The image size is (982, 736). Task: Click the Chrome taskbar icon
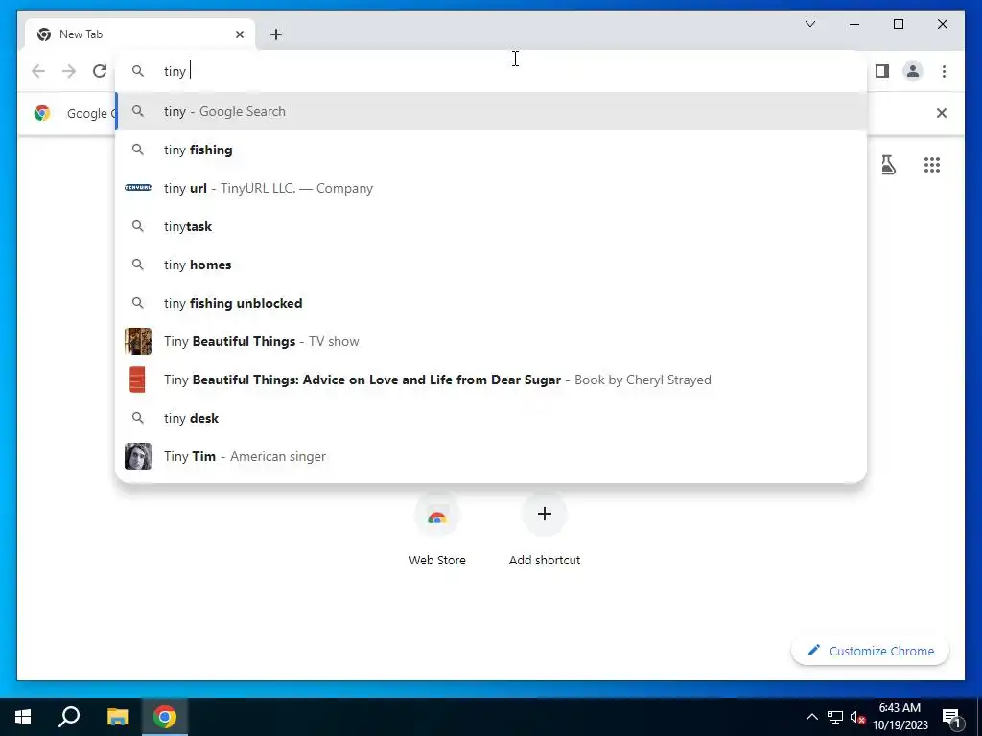[x=165, y=717]
